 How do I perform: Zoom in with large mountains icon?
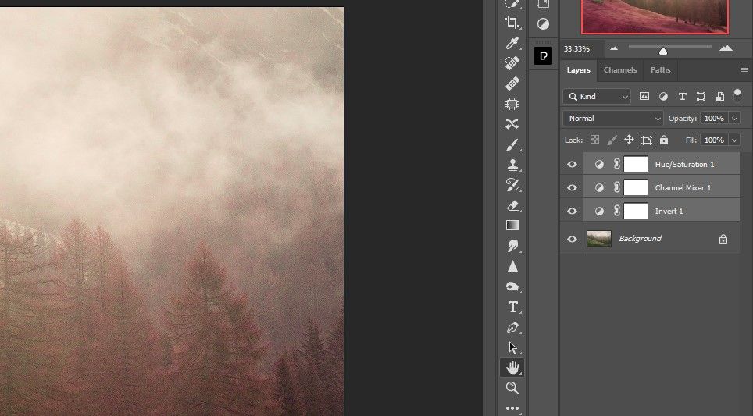pos(726,48)
